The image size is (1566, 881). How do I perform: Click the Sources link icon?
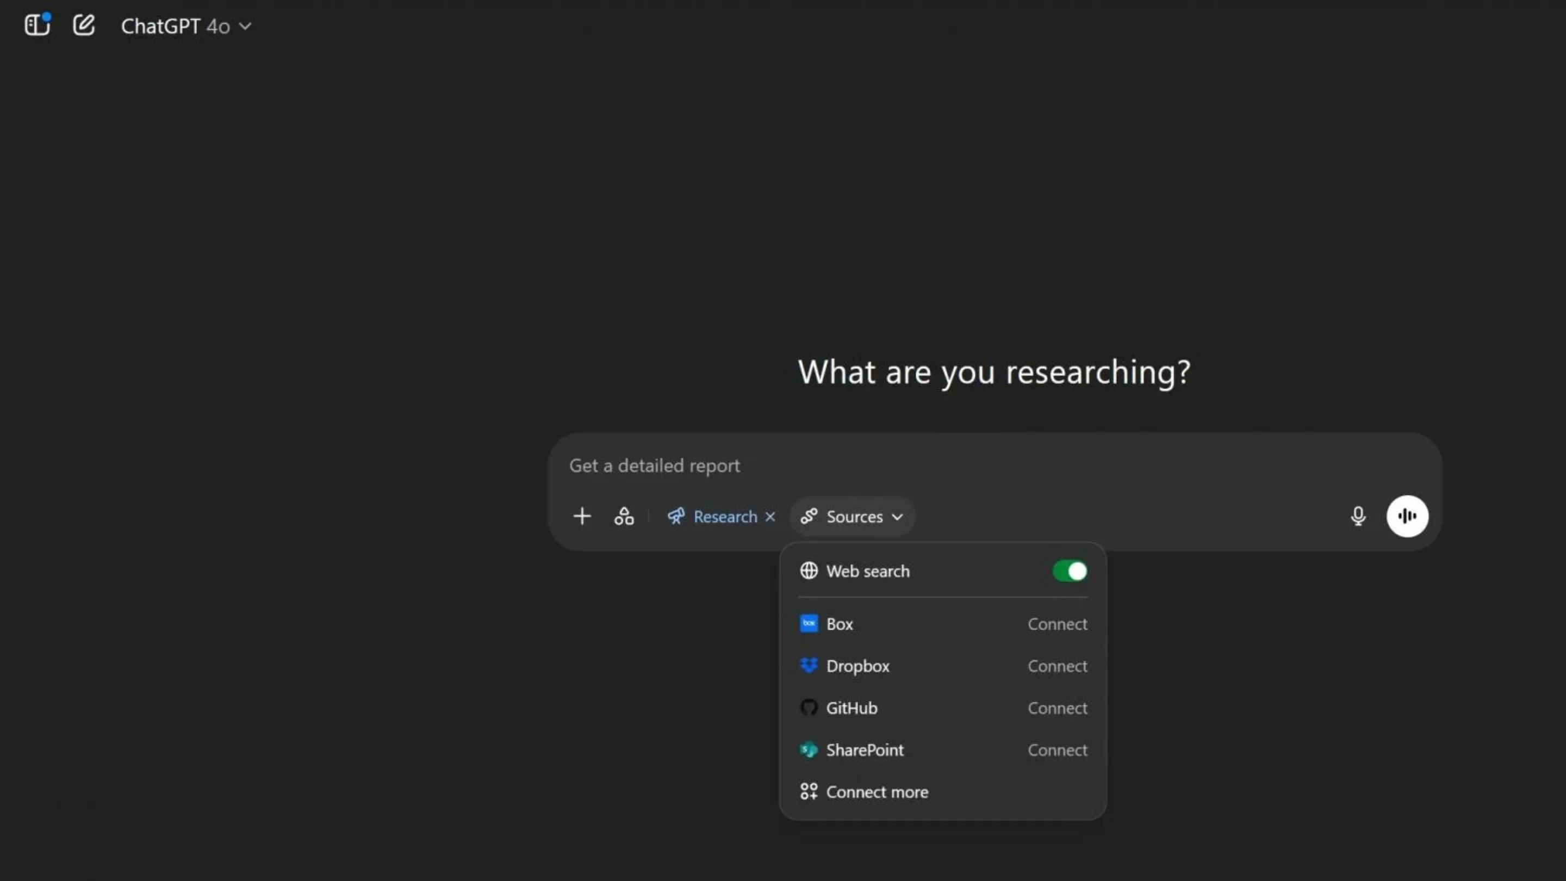coord(809,516)
